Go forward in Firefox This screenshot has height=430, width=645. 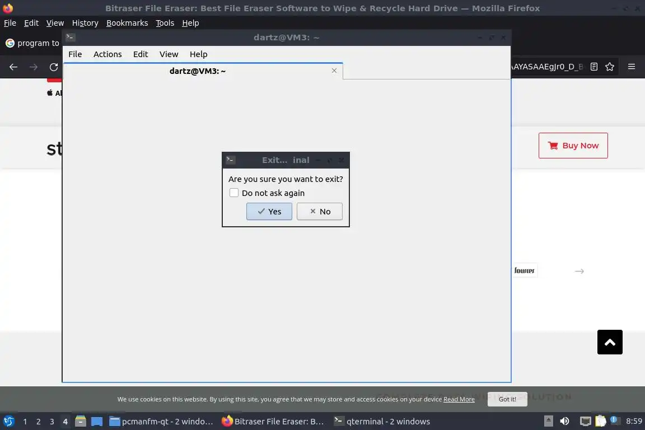[x=34, y=67]
